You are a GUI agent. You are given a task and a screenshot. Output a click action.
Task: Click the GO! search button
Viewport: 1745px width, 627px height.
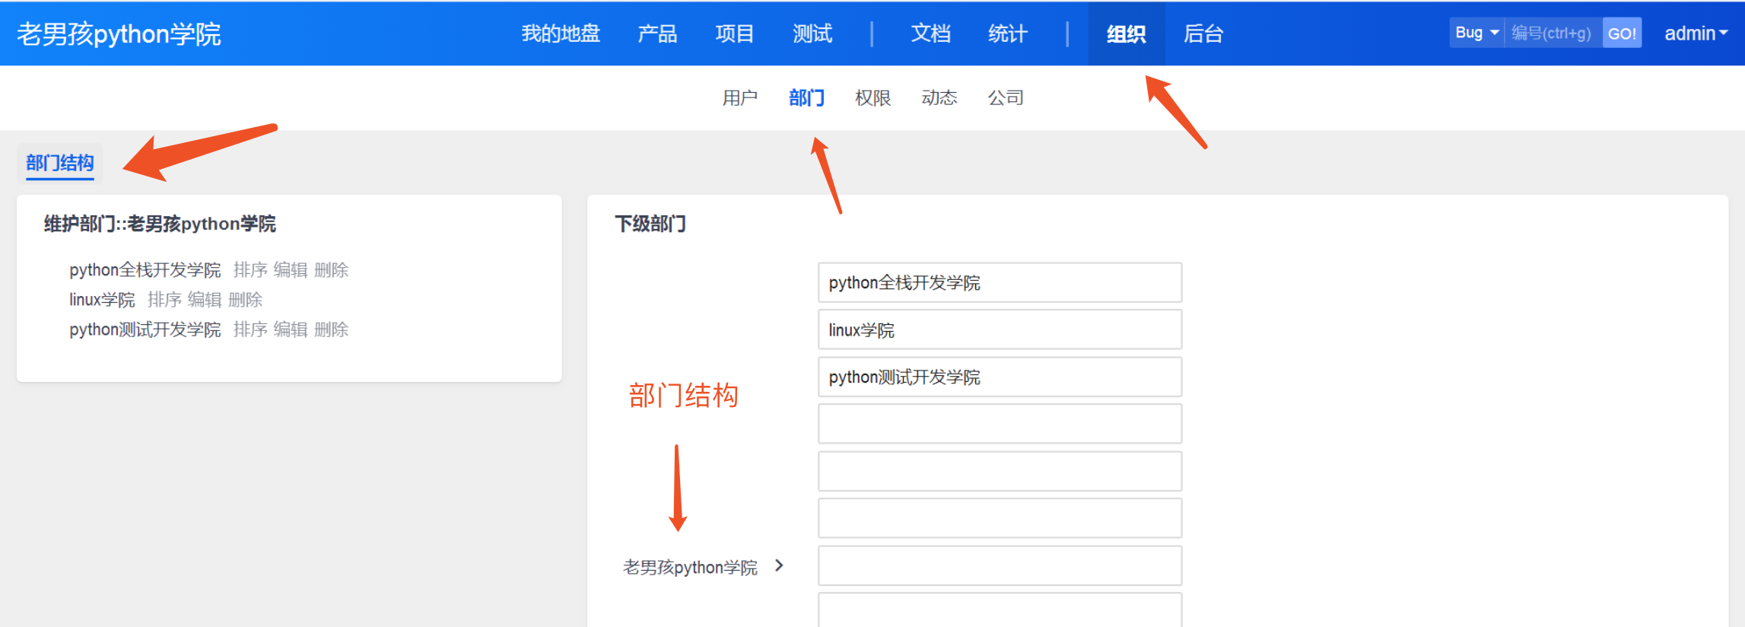1621,33
